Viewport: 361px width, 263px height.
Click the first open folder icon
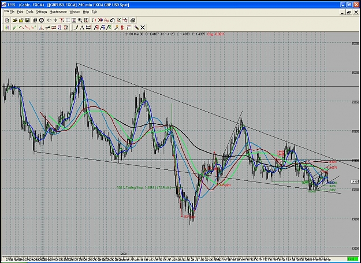click(15, 20)
